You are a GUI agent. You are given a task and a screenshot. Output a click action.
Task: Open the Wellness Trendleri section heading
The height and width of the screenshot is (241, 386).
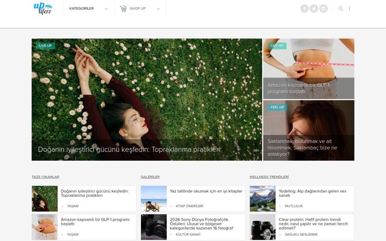point(269,177)
